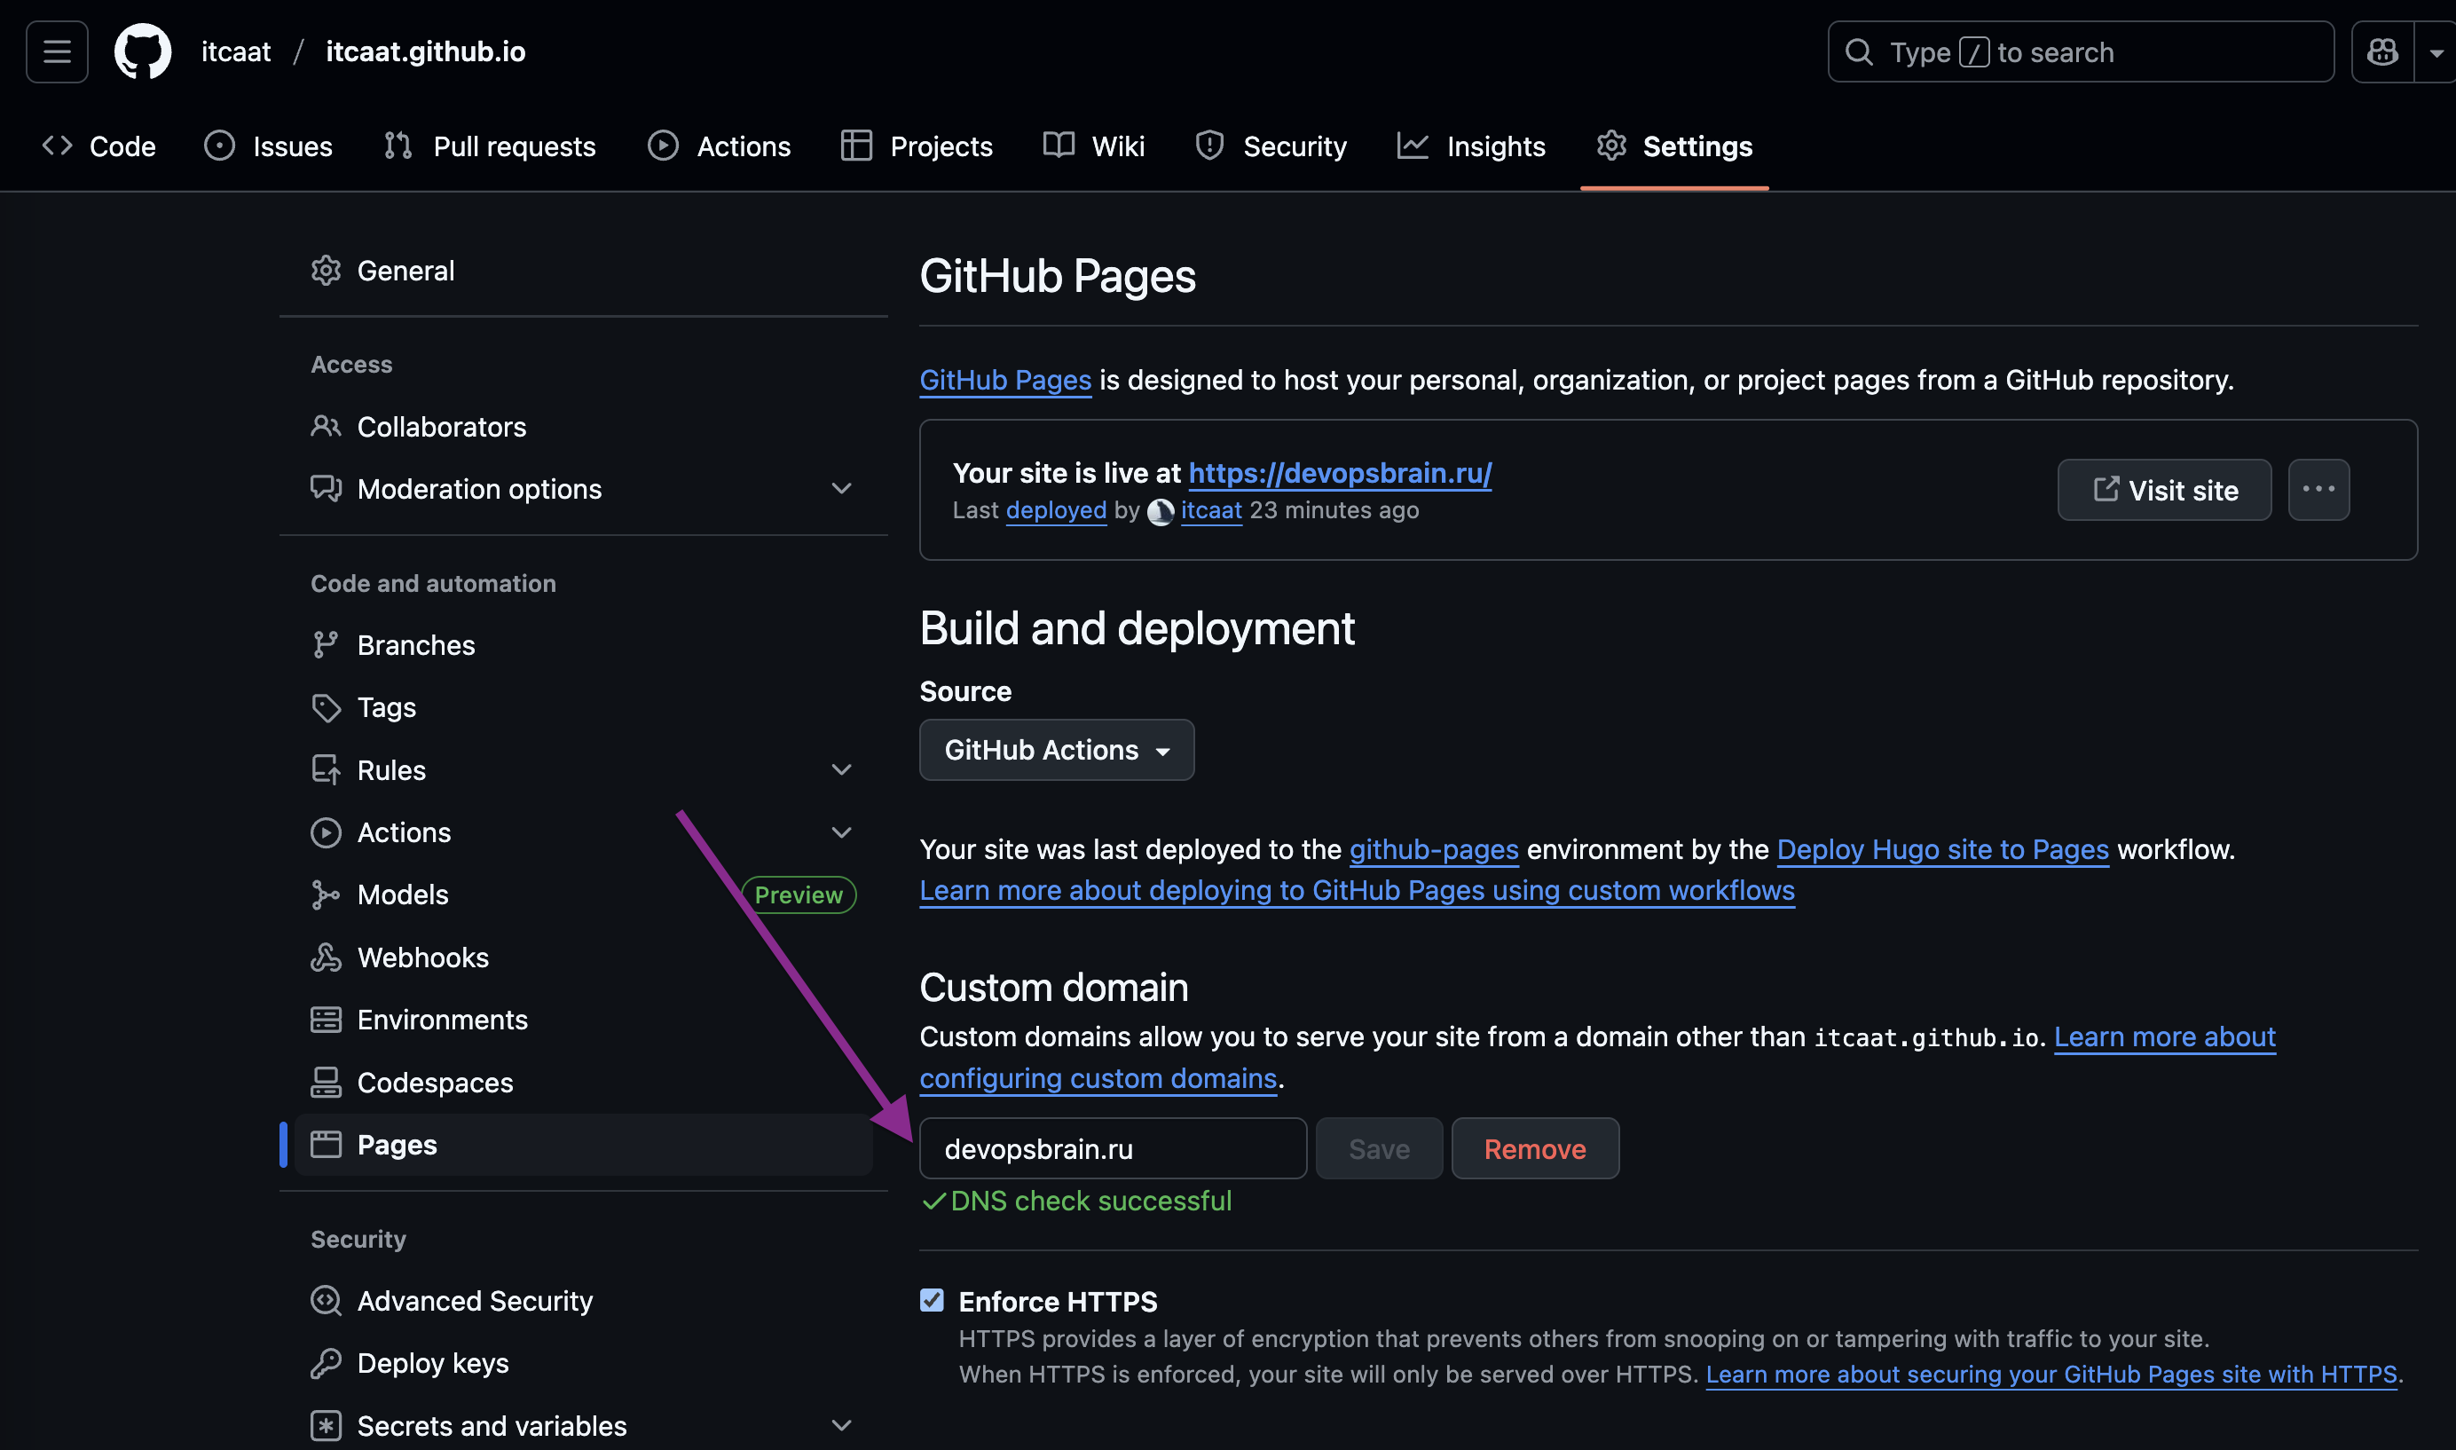Open Environments settings
2456x1450 pixels.
[x=583, y=1021]
